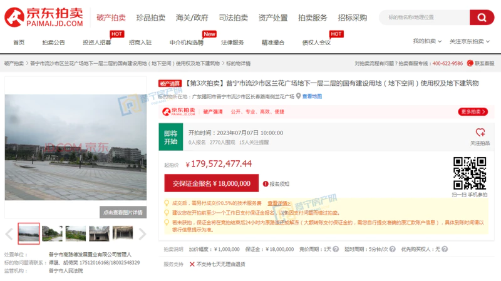Open the 中介机构选聘 menu item
Screen dimensions: 501x281
(x=186, y=43)
